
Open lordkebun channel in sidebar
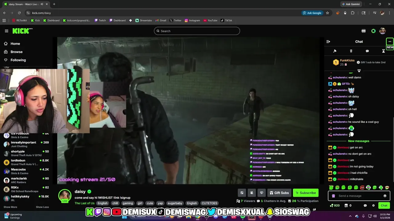(26, 162)
